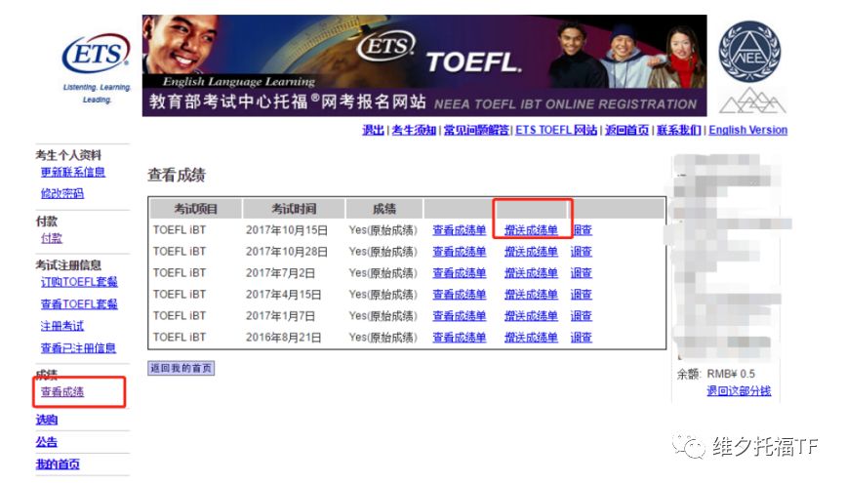View score report for 2016年8月21日

(x=460, y=338)
